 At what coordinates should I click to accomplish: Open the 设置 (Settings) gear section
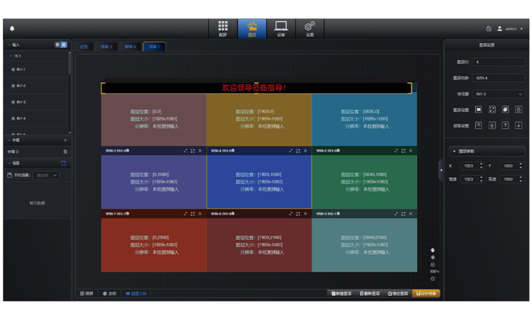[310, 29]
